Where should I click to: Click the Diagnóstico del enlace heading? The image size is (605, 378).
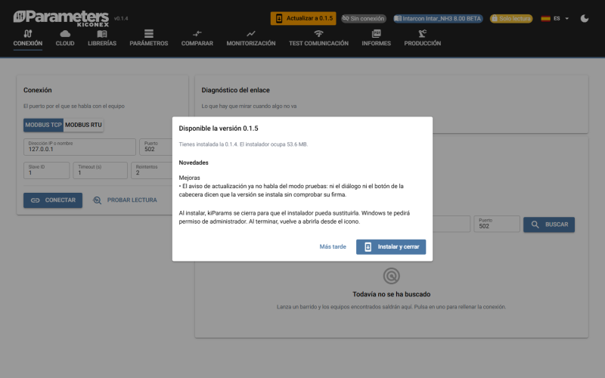[235, 90]
